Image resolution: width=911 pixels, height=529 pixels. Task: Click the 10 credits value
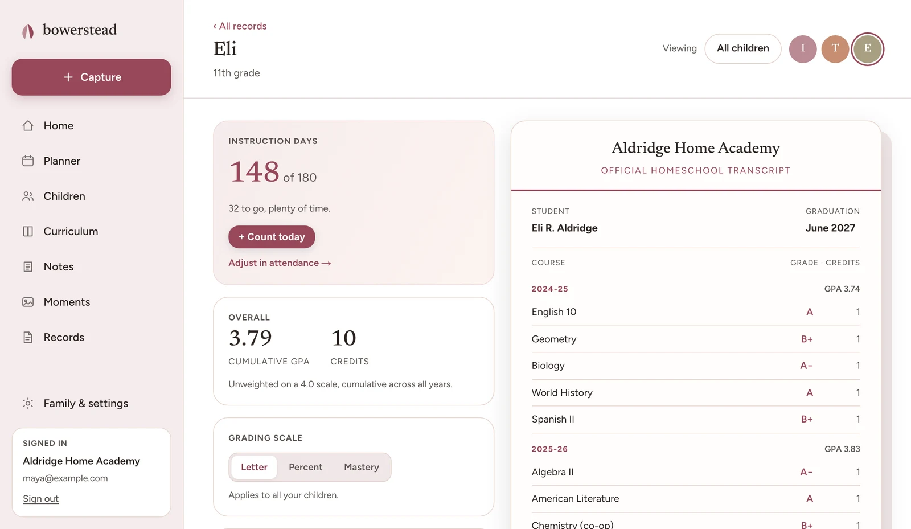343,338
